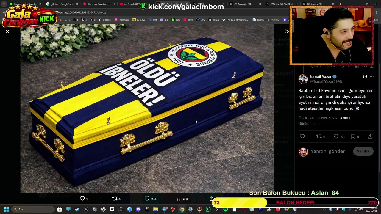Screen dimensions: 381x214
Task: Open the Instagram bookmark
Action: pos(122,20)
